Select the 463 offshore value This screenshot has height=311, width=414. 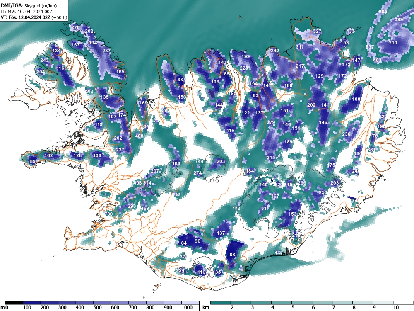click(x=377, y=60)
